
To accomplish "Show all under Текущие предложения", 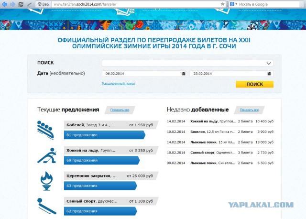I will 120,110.
